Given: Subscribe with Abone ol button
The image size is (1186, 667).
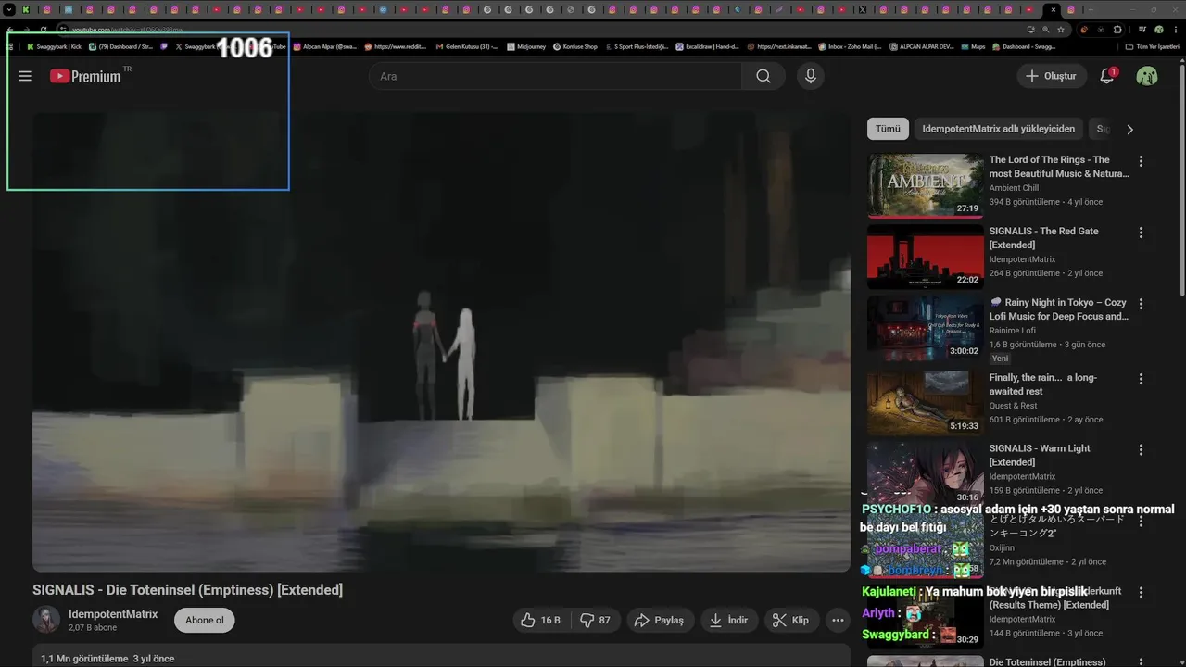Looking at the screenshot, I should pos(205,620).
